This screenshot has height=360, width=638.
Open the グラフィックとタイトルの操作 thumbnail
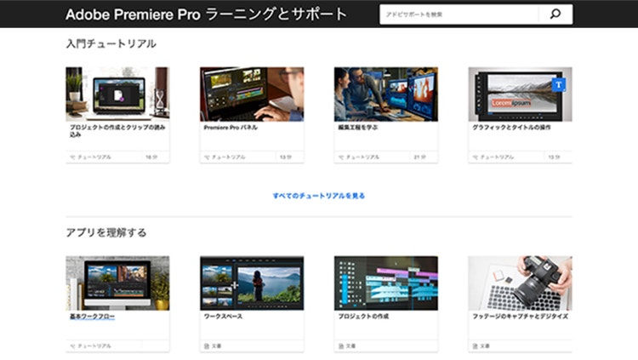[520, 94]
